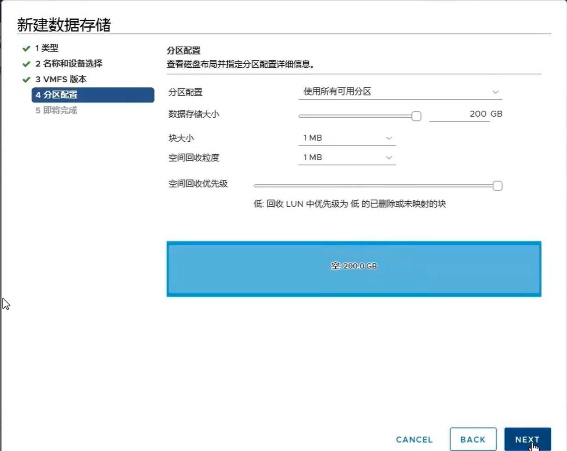Image resolution: width=567 pixels, height=451 pixels.
Task: Click the GB unit label
Action: pyautogui.click(x=496, y=114)
